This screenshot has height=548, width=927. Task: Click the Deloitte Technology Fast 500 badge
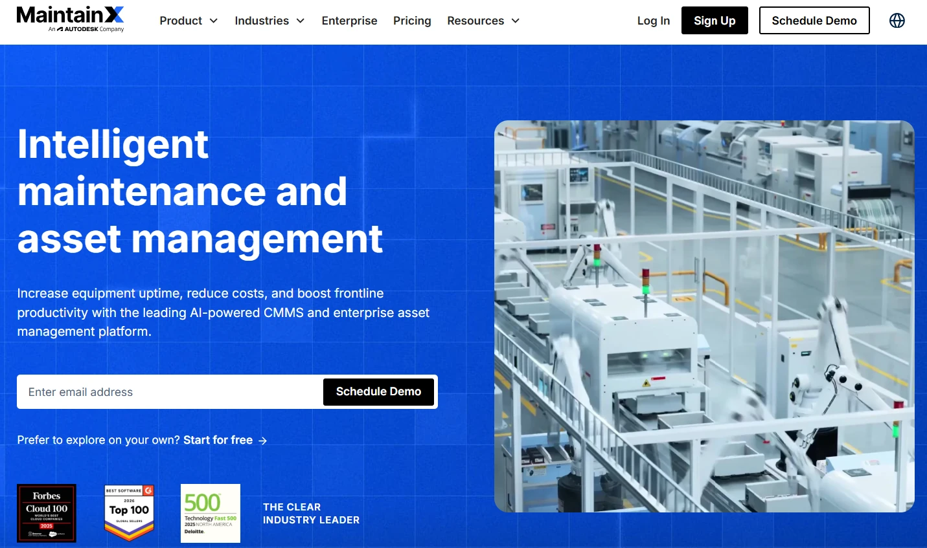[x=211, y=513]
